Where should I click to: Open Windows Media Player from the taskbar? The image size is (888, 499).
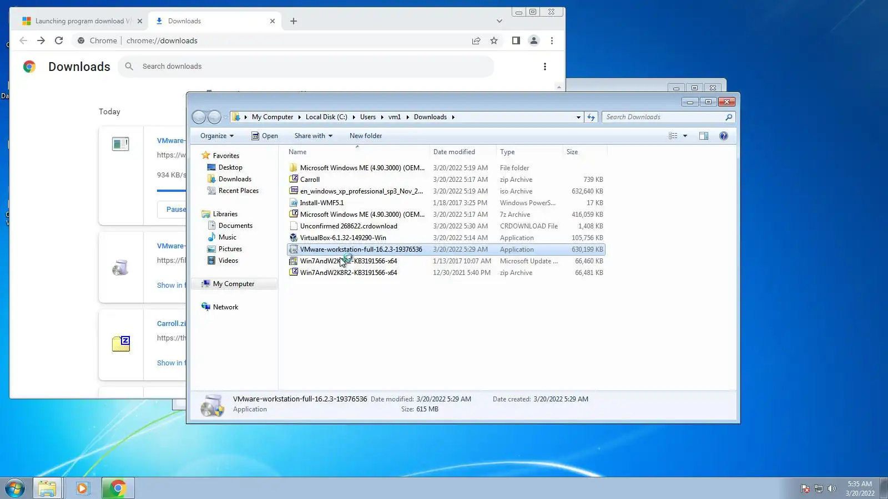(83, 488)
